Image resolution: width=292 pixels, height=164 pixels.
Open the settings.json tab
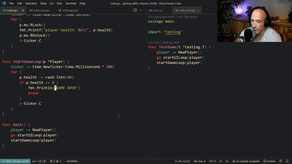coord(68,10)
